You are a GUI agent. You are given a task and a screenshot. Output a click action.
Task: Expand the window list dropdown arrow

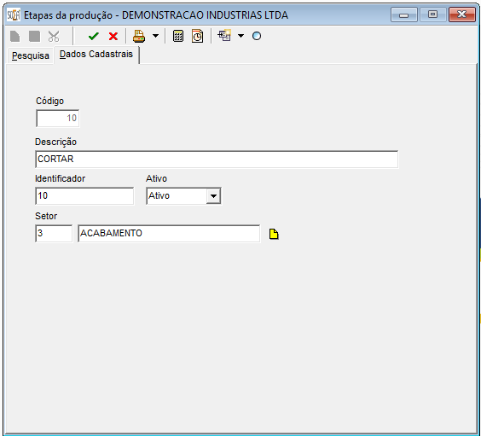[240, 36]
